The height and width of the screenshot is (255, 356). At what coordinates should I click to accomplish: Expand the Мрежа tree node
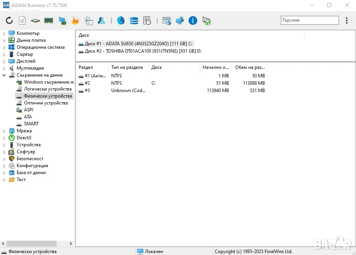tap(4, 131)
